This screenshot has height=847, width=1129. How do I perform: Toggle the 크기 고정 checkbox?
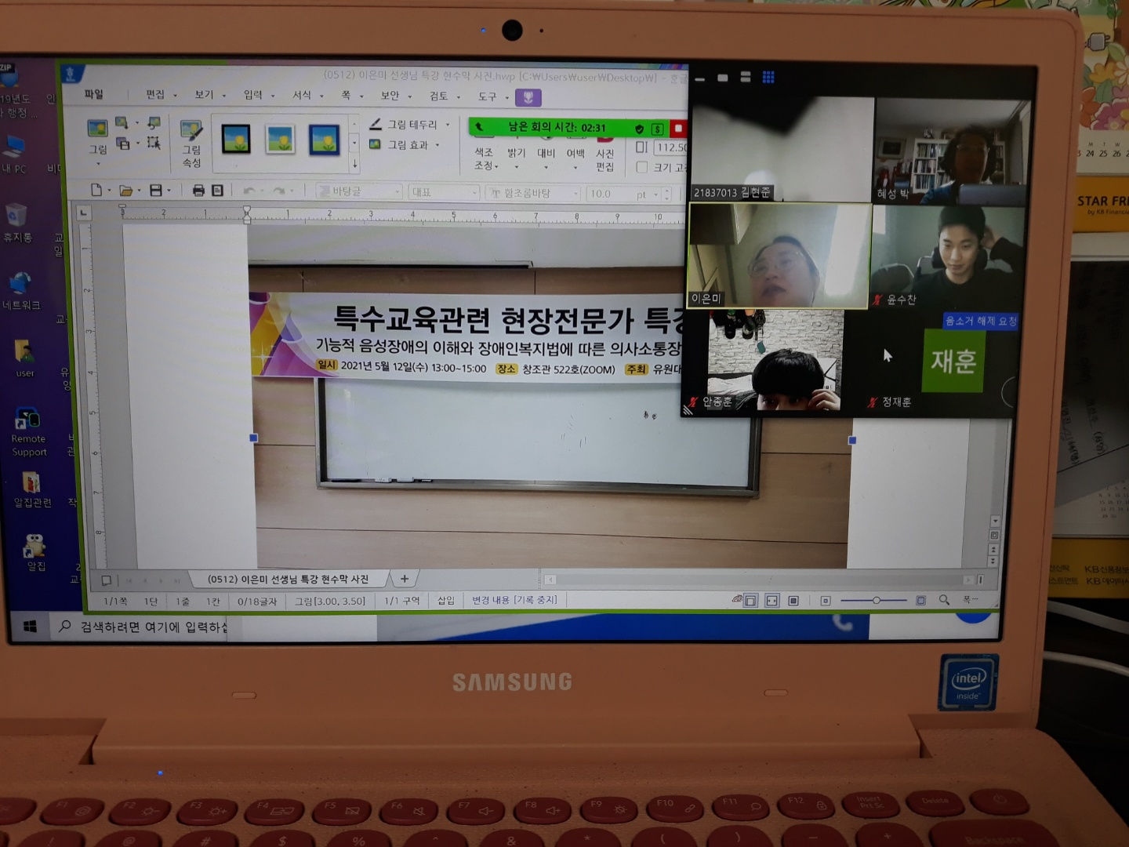641,167
